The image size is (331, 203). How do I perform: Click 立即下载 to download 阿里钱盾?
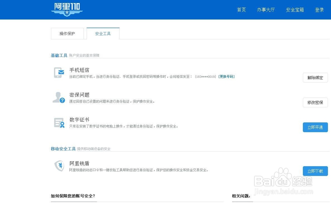point(315,171)
